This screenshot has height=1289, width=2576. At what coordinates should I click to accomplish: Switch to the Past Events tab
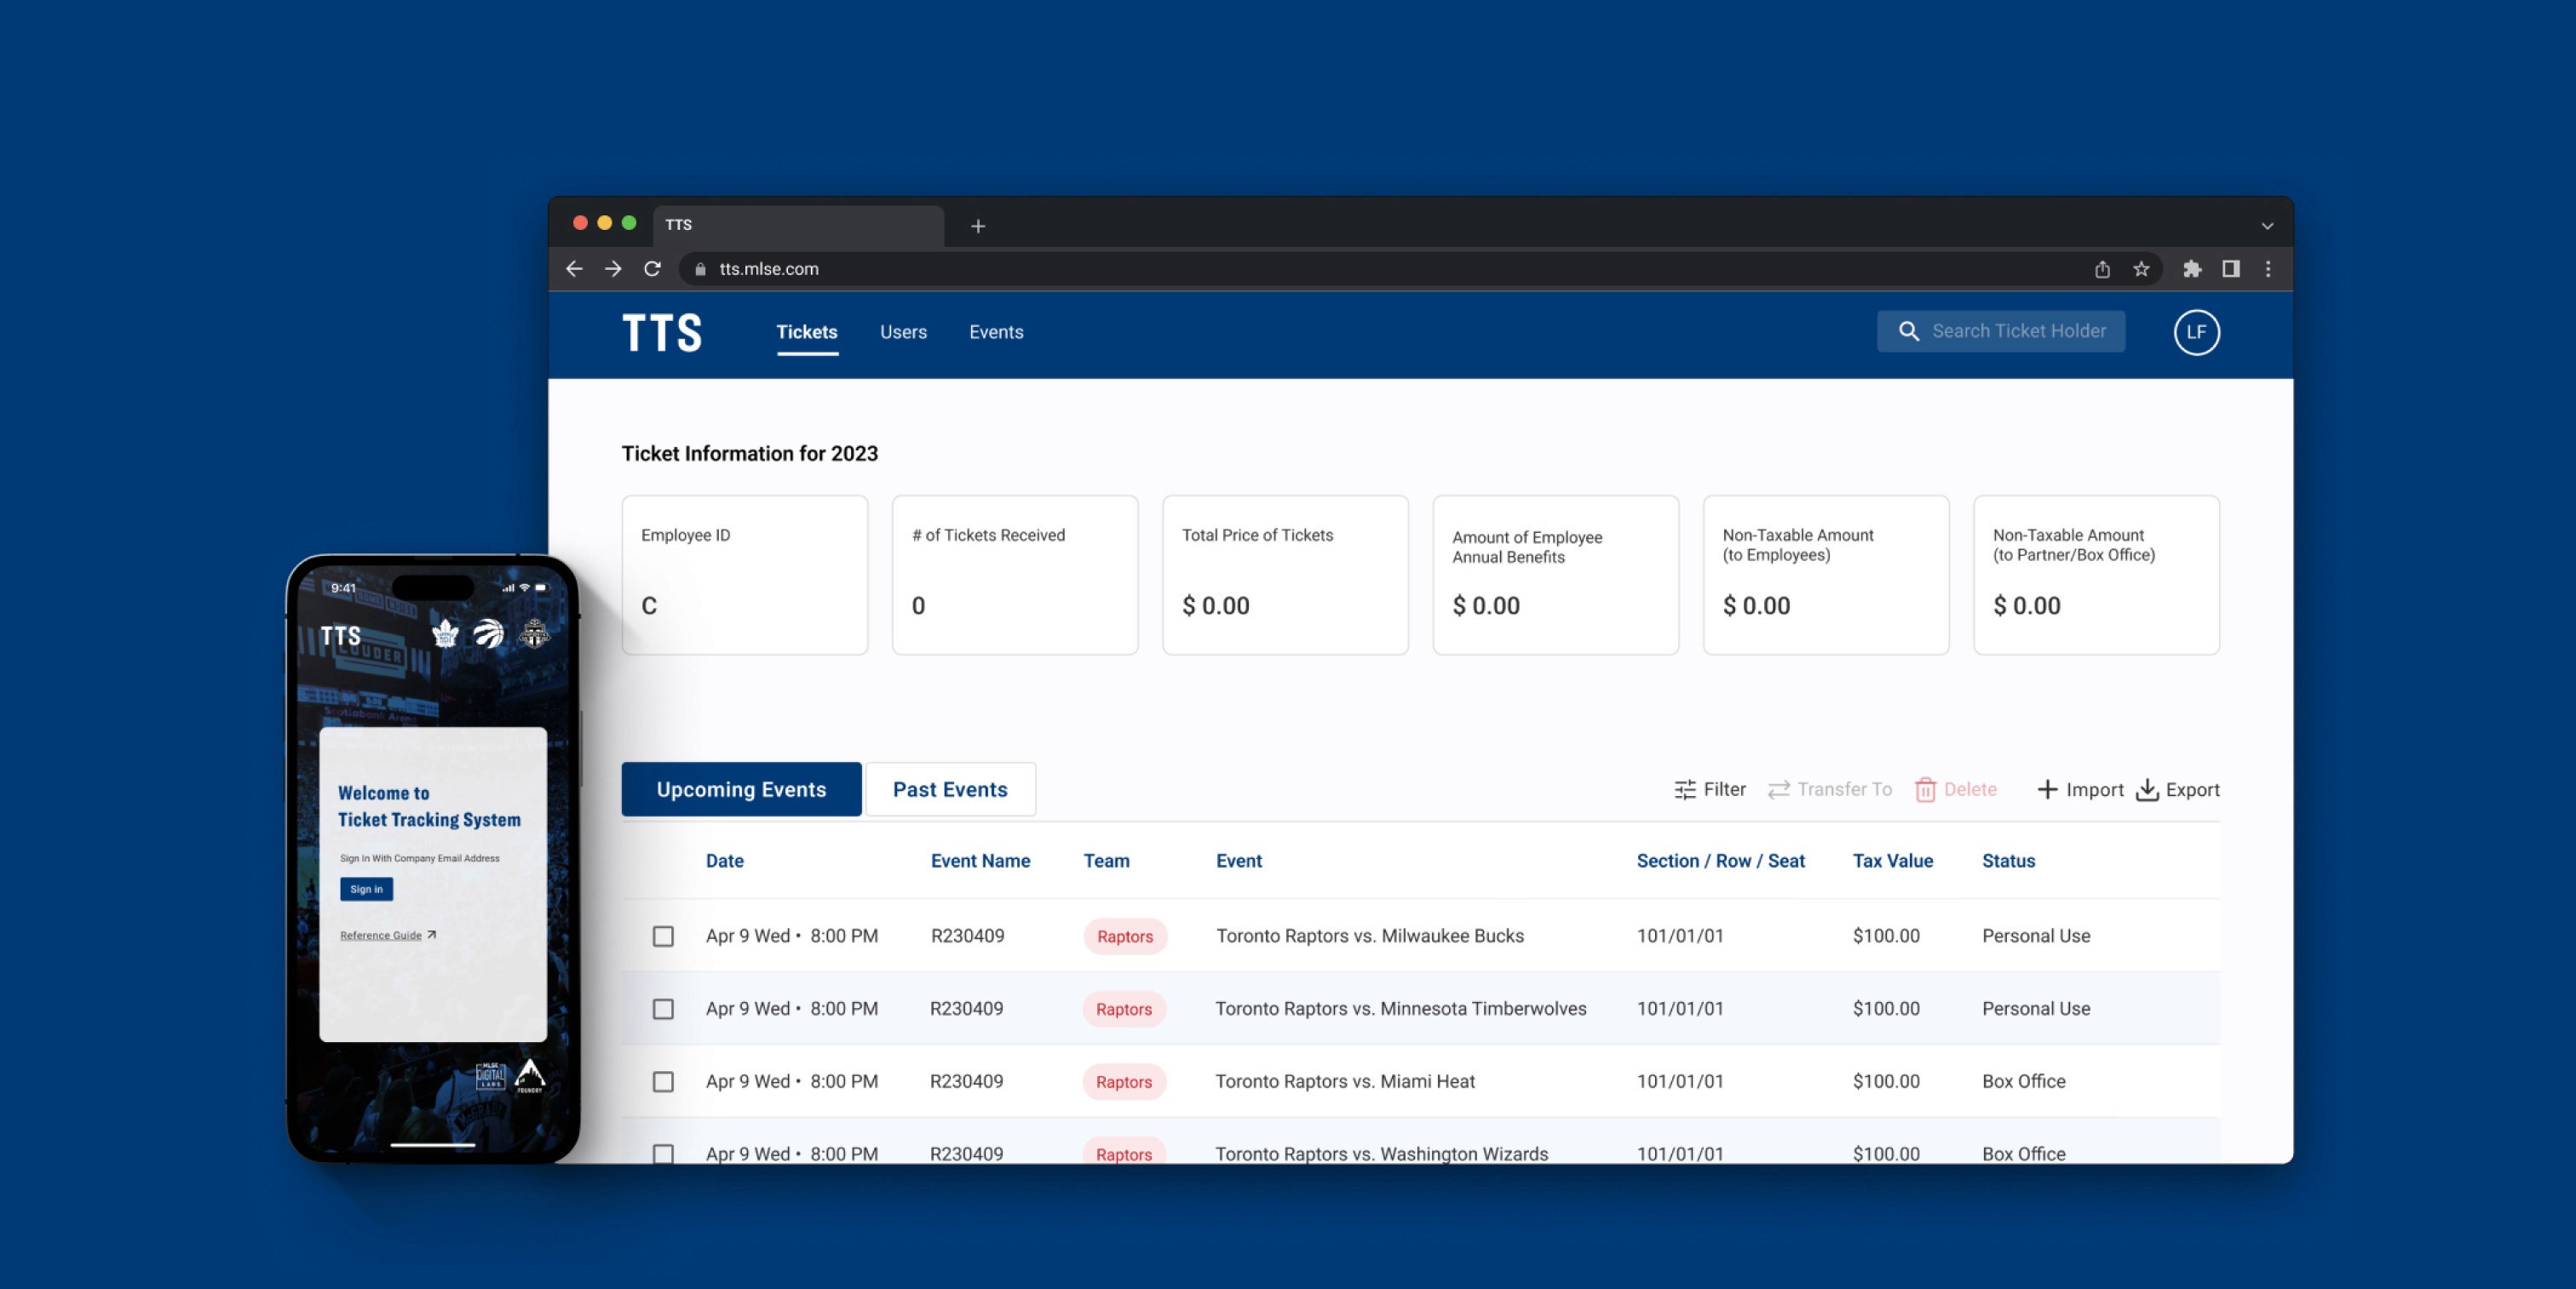(950, 789)
